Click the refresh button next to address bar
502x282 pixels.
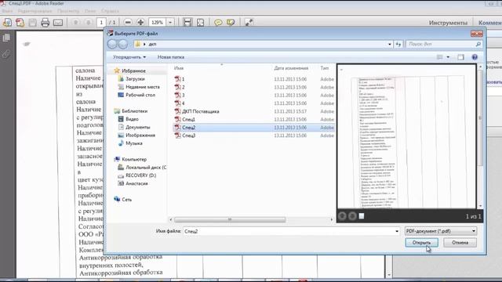coord(398,44)
